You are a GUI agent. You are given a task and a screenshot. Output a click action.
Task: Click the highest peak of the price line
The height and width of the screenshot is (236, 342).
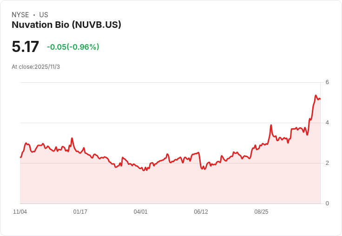click(x=316, y=96)
